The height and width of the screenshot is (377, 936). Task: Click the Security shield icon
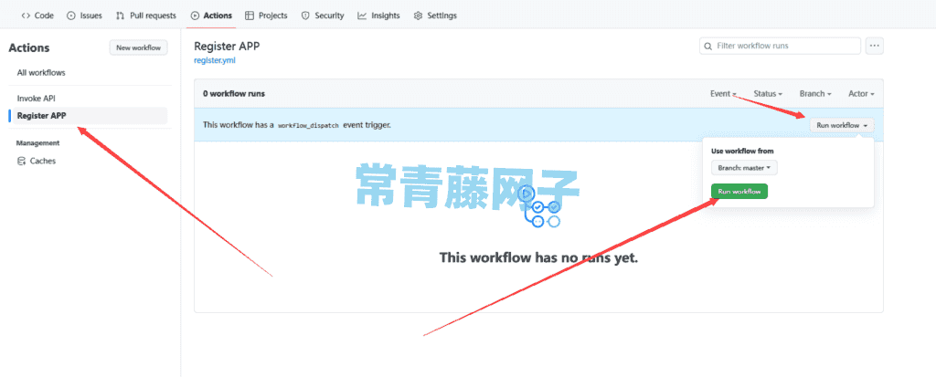tap(305, 16)
